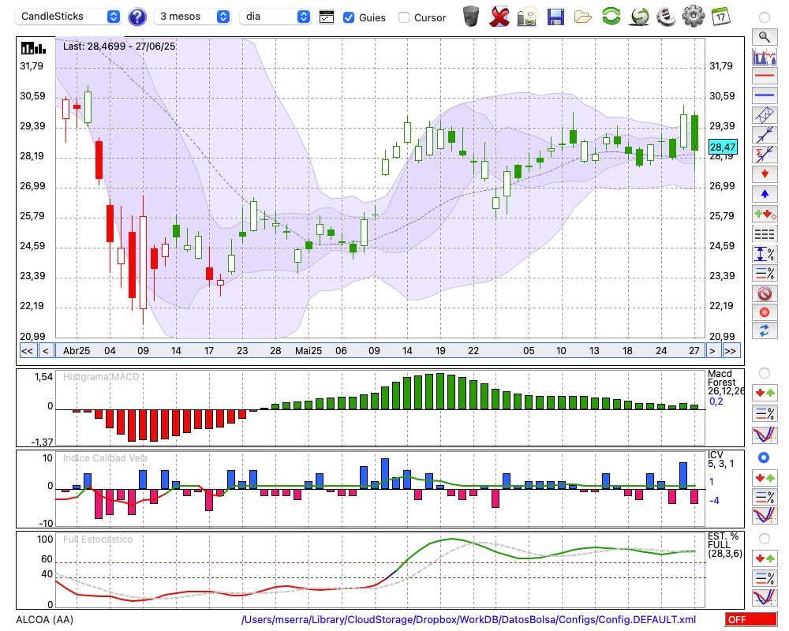Click the silver euro currency icon
789x631 pixels.
666,17
